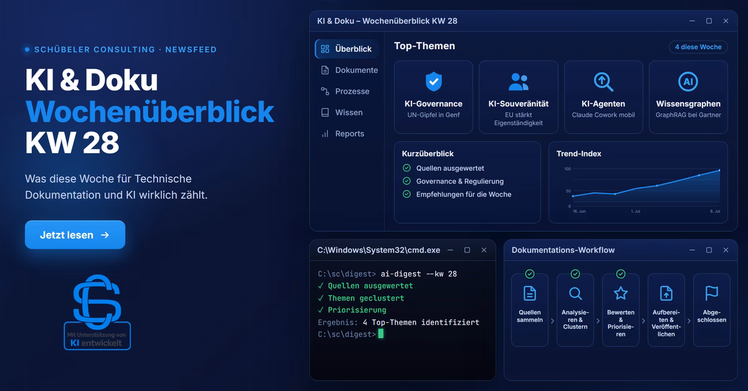Maximize the KI & Doku window

(709, 21)
